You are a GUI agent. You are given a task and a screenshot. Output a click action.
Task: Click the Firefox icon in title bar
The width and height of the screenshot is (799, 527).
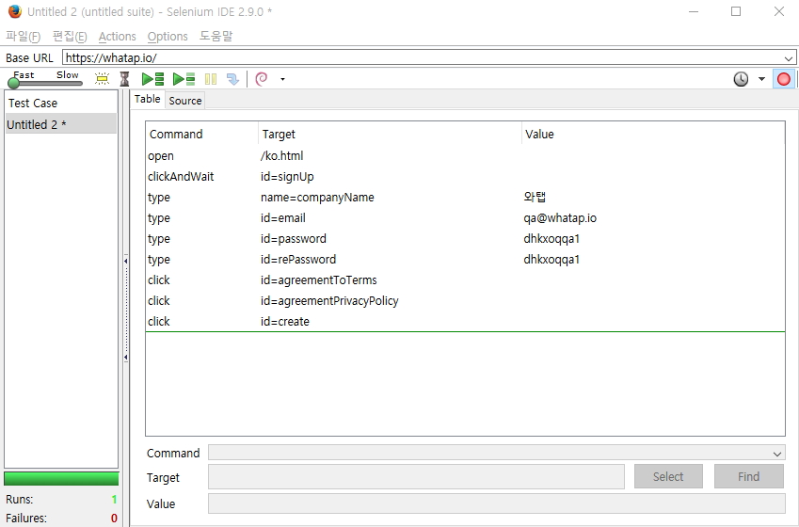14,11
